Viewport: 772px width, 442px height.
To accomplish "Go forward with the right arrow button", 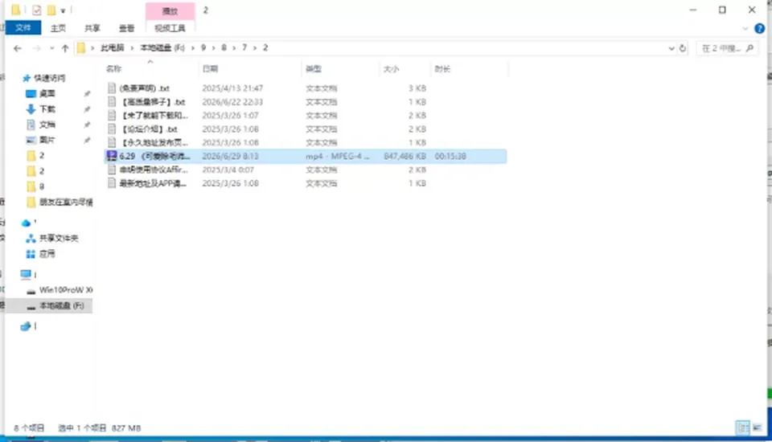I will coord(36,48).
